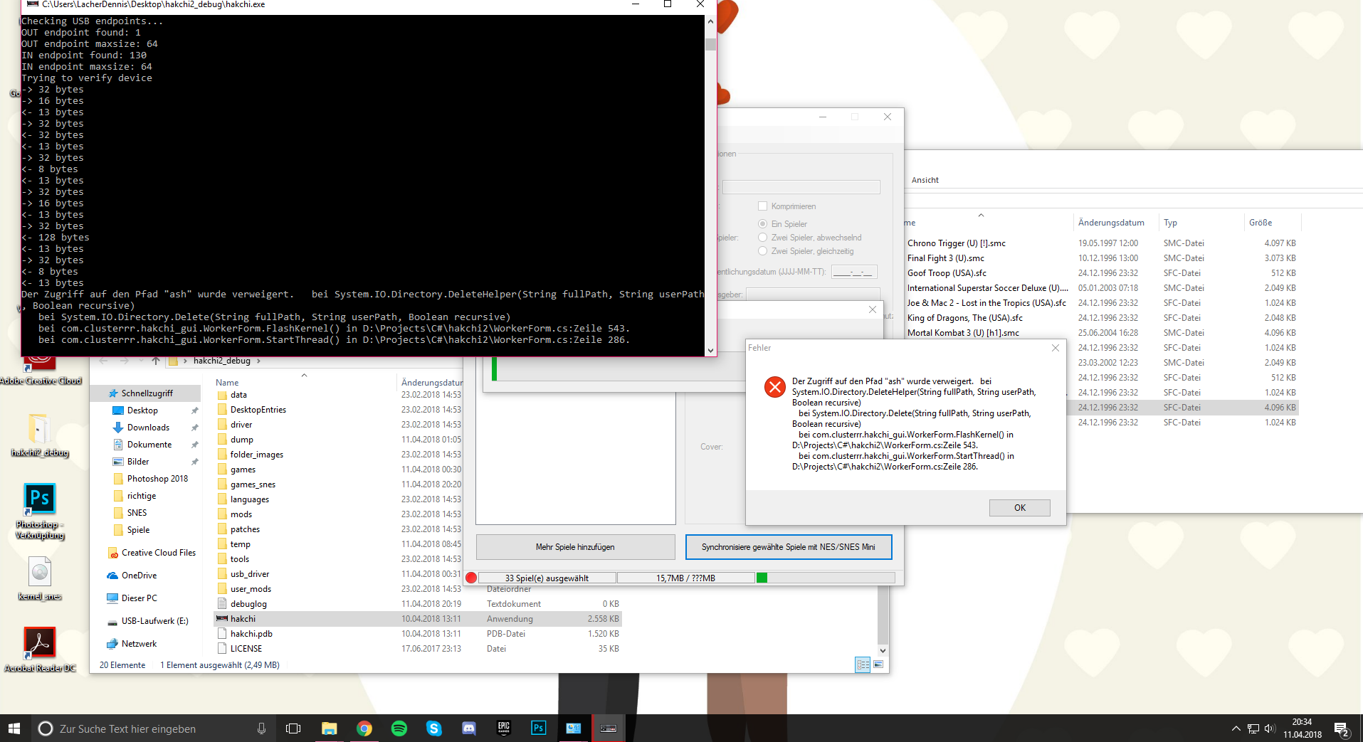Choose "Zwei Spieler, gleichzeitig" mode

[762, 250]
